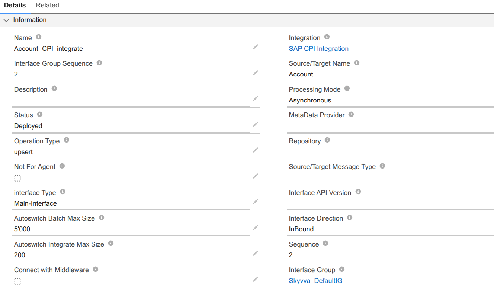Click info icon beside Interface Group Sequence
This screenshot has height=287, width=494.
pos(99,63)
